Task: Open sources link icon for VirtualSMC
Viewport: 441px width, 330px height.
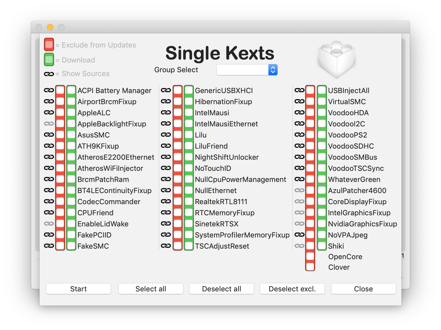Action: 299,101
